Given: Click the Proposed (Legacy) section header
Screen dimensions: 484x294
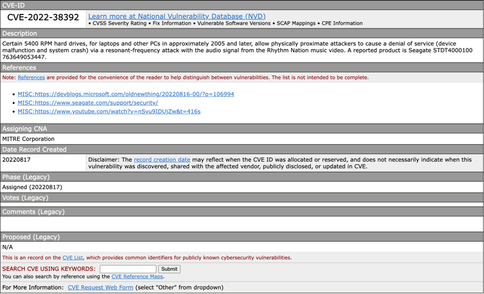Looking at the screenshot, I should [31, 237].
